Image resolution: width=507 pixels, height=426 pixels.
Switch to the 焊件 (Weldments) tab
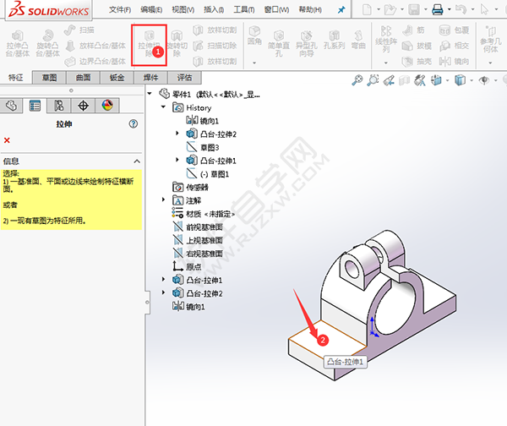pos(151,78)
